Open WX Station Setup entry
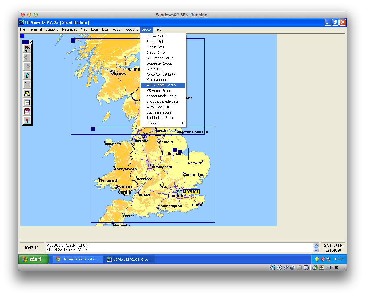The height and width of the screenshot is (296, 365). (x=163, y=58)
